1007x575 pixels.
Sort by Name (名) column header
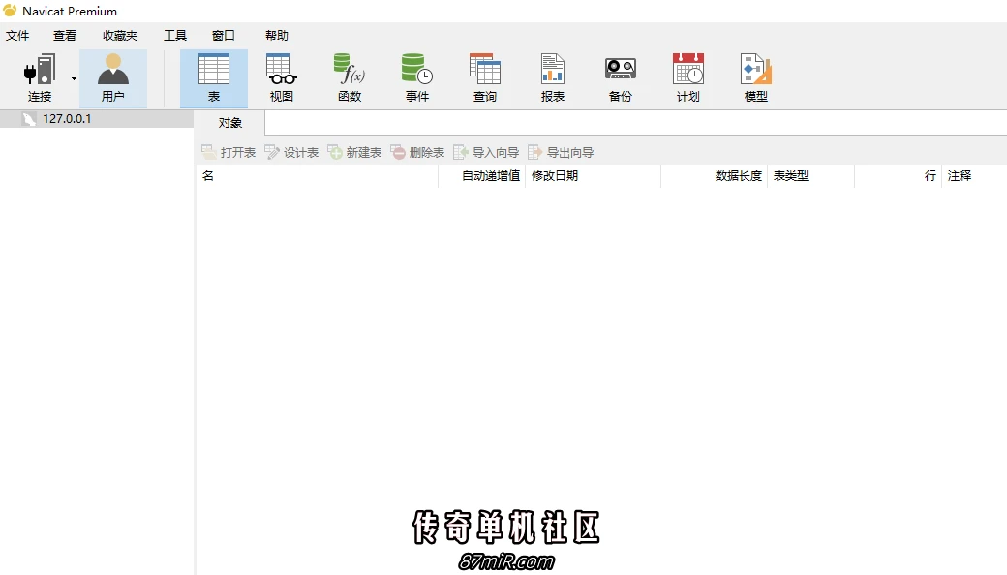click(318, 176)
